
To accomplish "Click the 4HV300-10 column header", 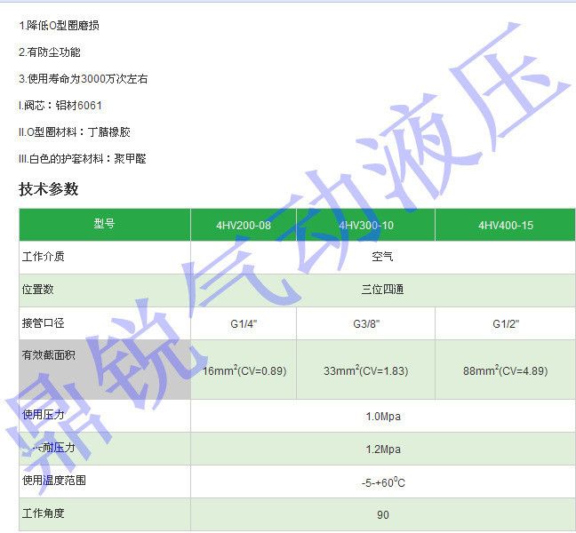I will tap(365, 226).
